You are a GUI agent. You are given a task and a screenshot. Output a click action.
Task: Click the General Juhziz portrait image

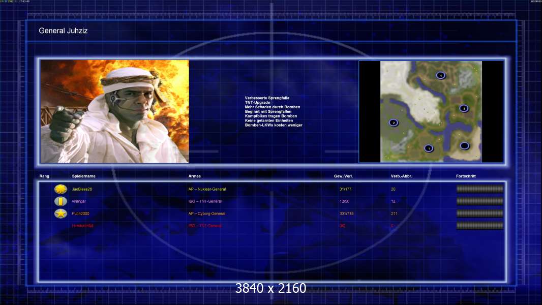tap(115, 111)
